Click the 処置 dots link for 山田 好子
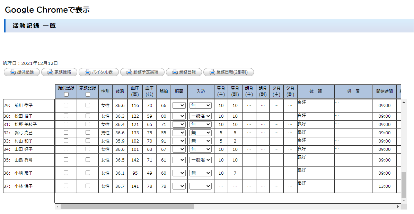Viewport: 414px width, 214px height. [x=337, y=147]
